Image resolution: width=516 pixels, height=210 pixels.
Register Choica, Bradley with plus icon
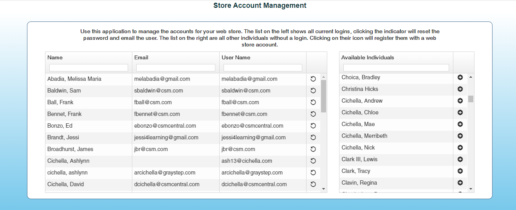(460, 77)
